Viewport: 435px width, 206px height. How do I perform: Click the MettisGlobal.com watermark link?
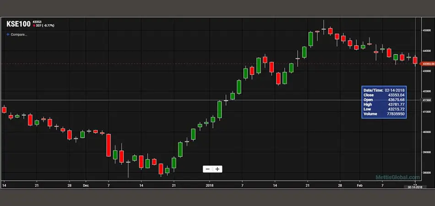tap(397, 177)
